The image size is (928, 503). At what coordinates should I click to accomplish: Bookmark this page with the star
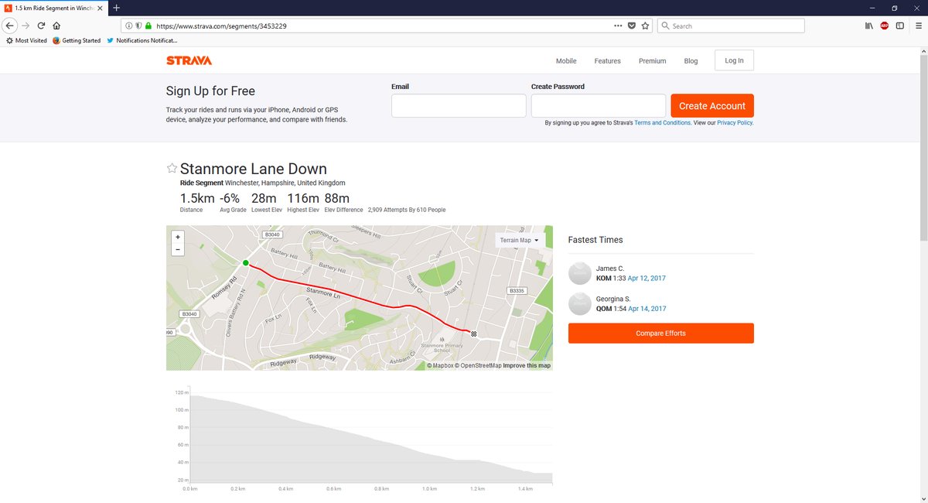646,26
